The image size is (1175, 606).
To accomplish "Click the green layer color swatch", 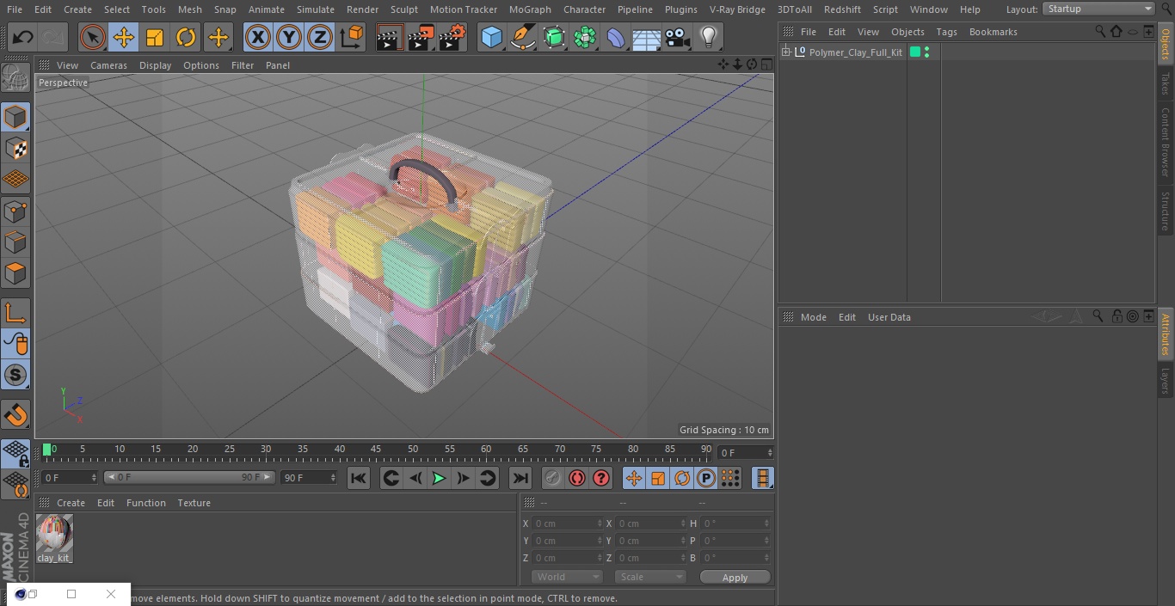I will 915,52.
